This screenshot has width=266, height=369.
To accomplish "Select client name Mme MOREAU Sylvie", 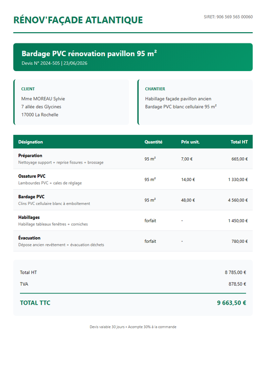I will click(43, 99).
